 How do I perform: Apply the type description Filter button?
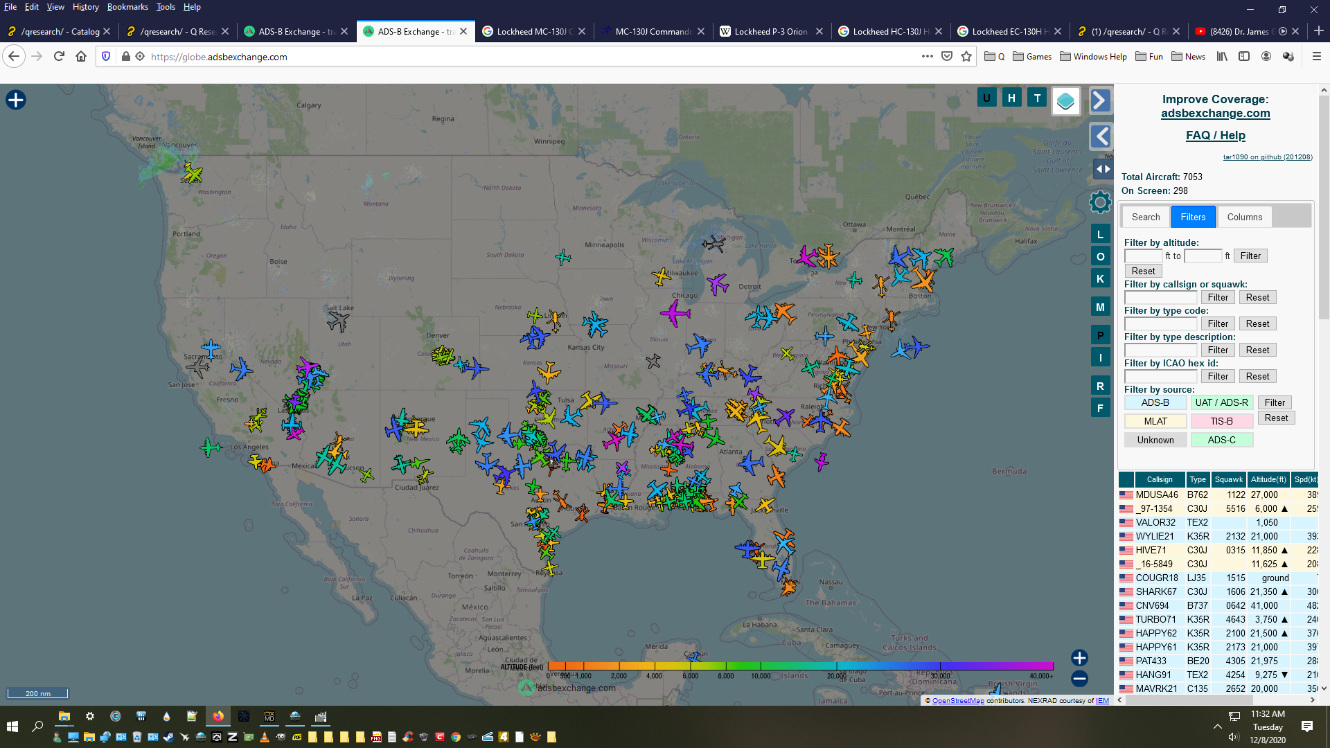coord(1218,350)
